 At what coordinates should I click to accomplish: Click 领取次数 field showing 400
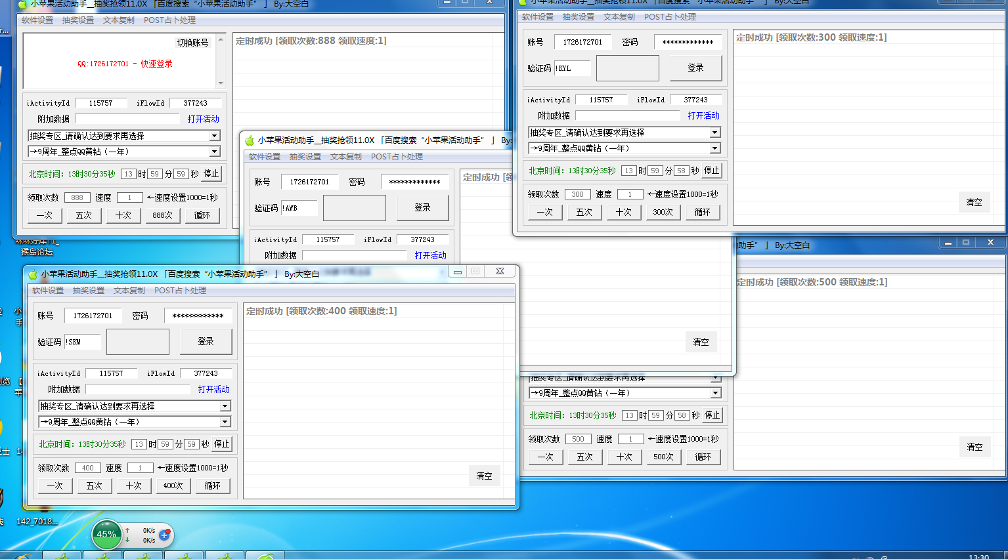point(88,468)
